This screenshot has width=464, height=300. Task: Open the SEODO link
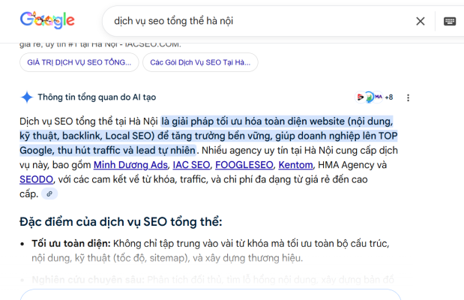click(x=37, y=179)
